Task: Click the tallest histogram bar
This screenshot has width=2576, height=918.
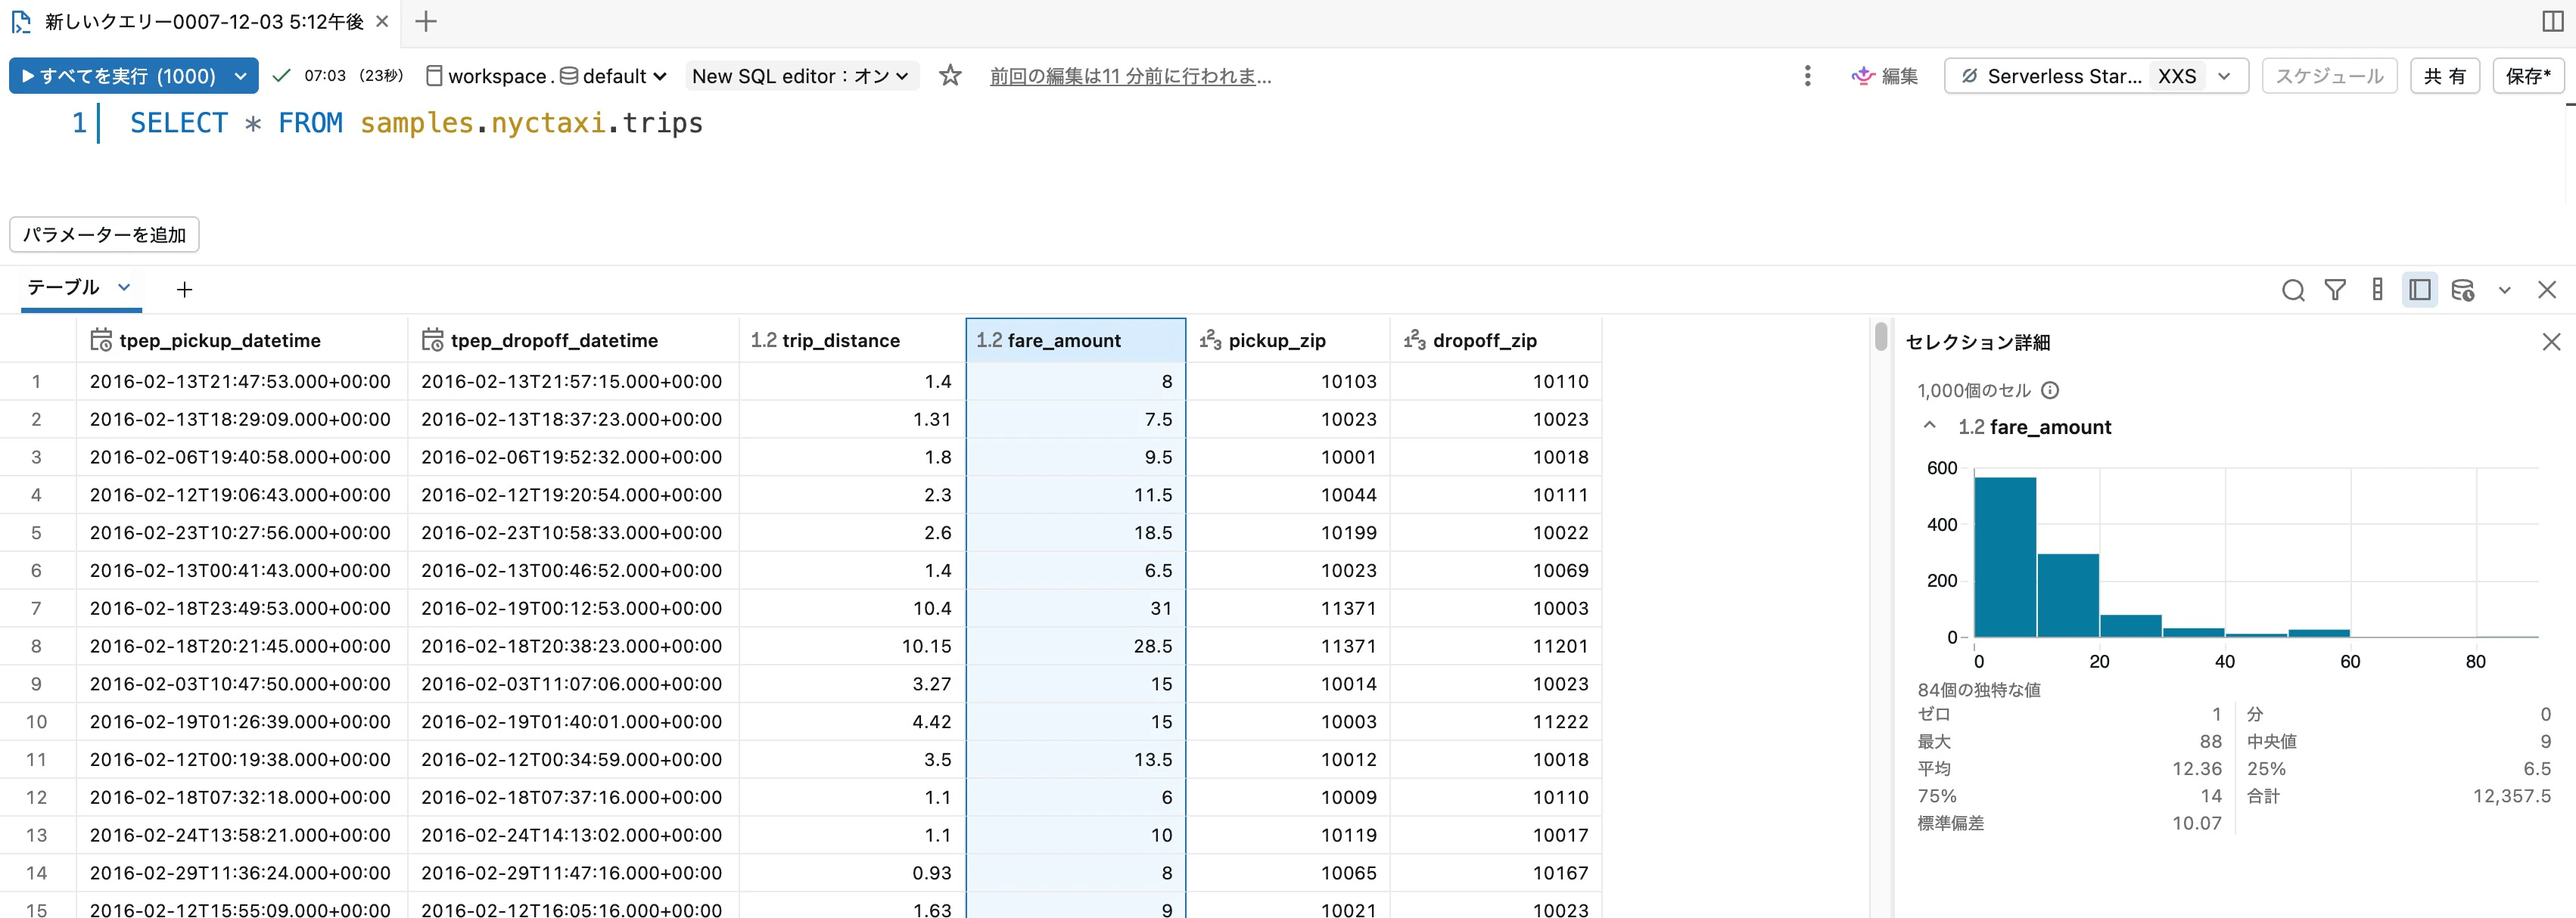Action: pos(2005,557)
